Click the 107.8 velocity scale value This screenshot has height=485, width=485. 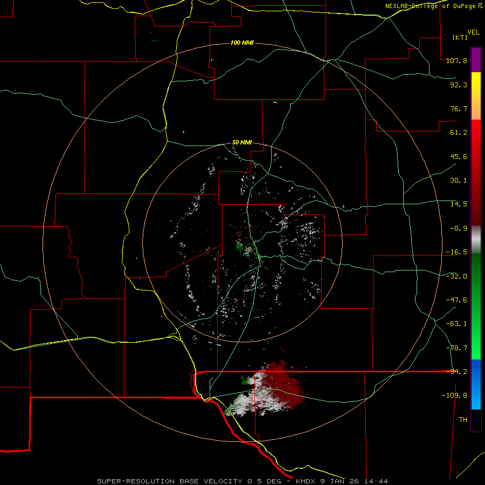(456, 60)
